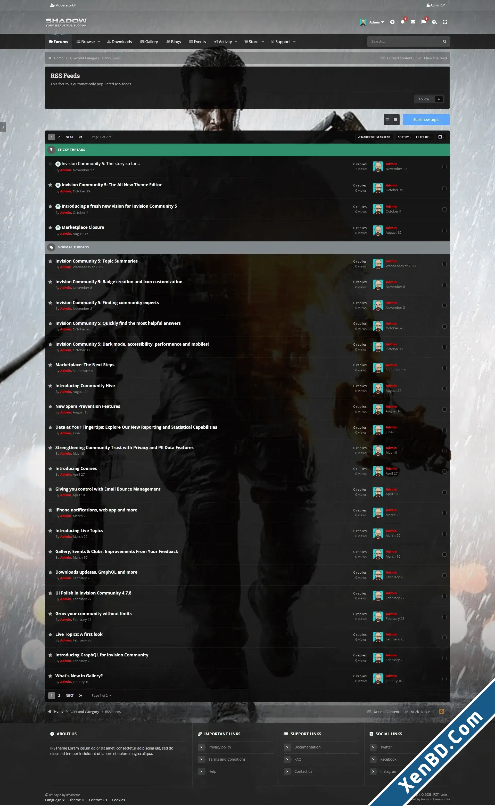Expand the Browse menu dropdown
Screen dimensions: 495x806
tap(99, 42)
